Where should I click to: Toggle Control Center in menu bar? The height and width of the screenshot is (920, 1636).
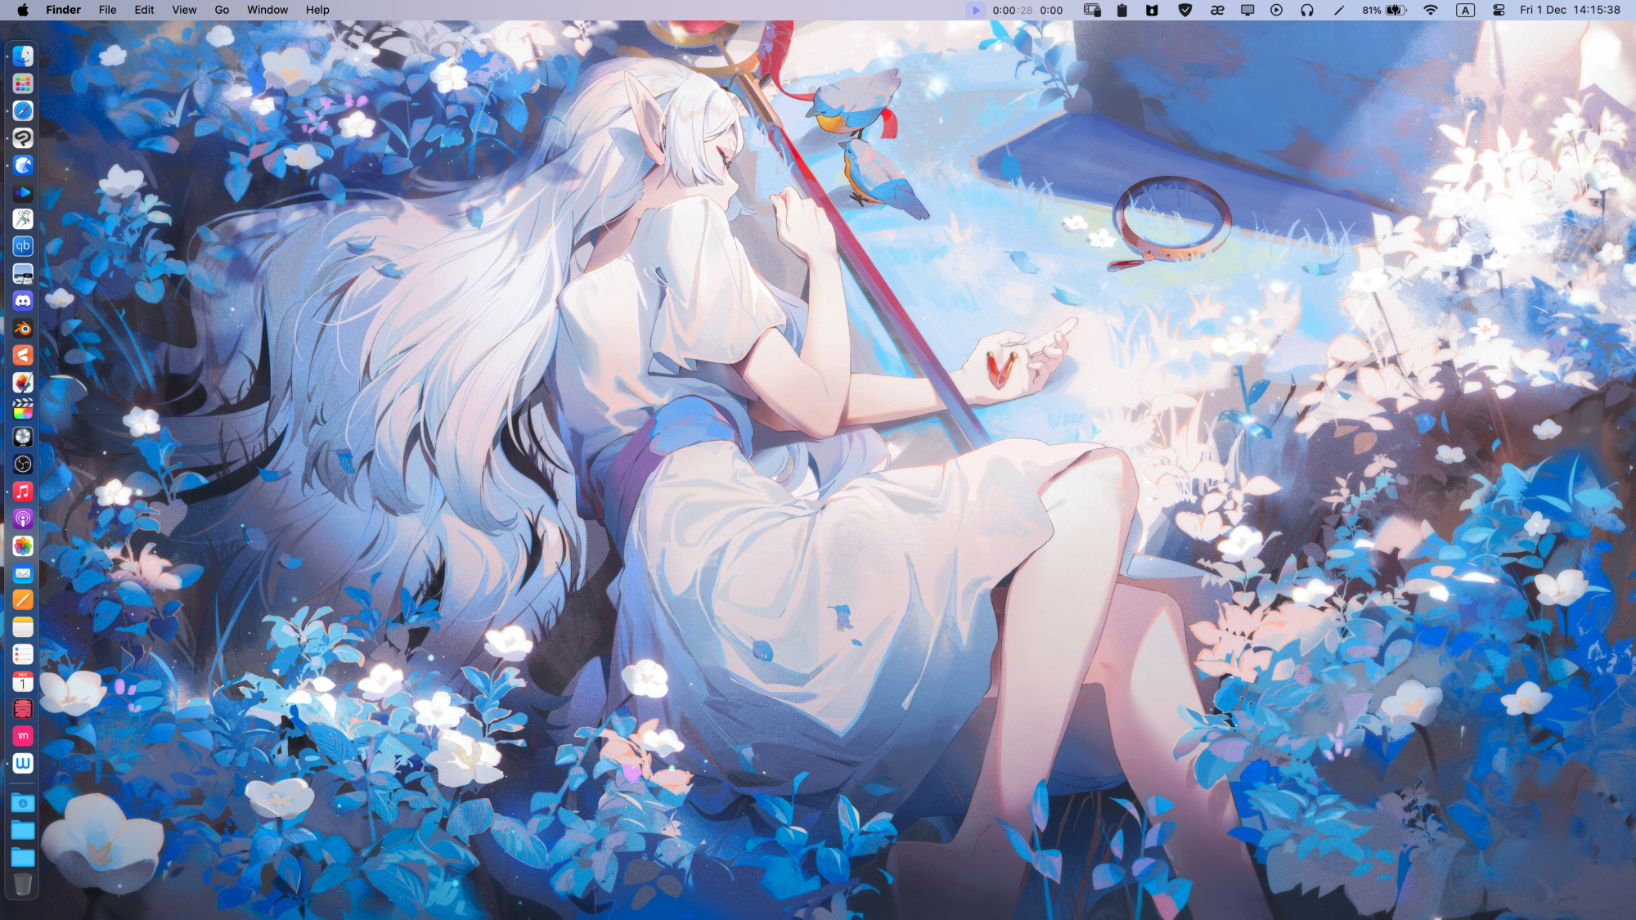pos(1499,10)
